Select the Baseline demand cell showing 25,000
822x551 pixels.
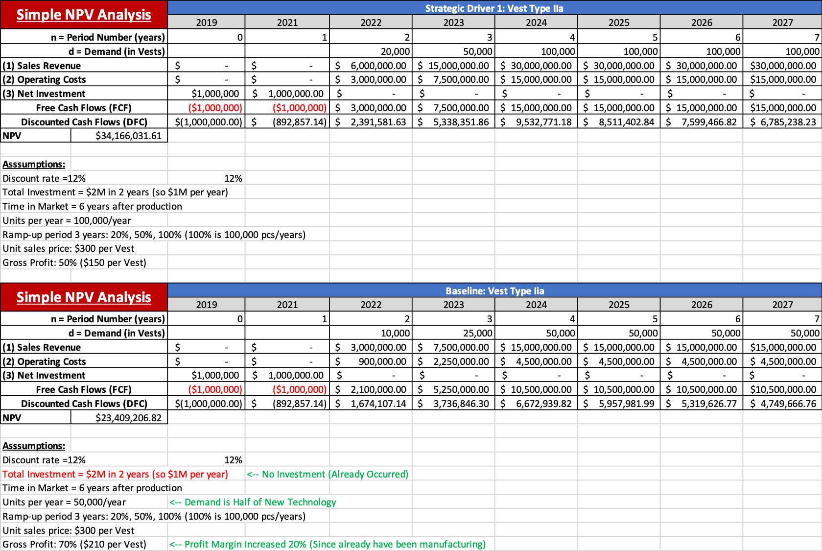point(453,333)
